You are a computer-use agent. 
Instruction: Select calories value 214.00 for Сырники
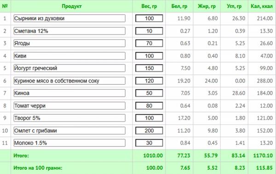point(265,18)
